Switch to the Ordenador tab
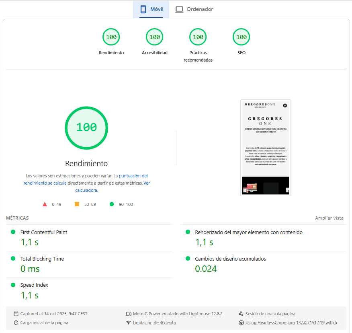 pyautogui.click(x=194, y=9)
